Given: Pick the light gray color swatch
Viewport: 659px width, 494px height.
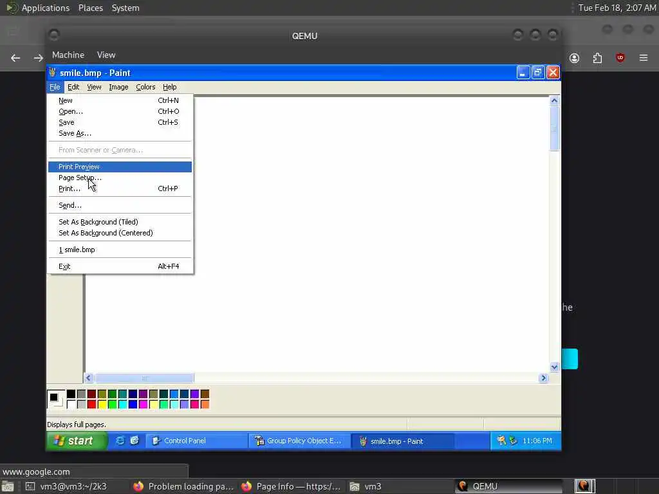Looking at the screenshot, I should (82, 405).
